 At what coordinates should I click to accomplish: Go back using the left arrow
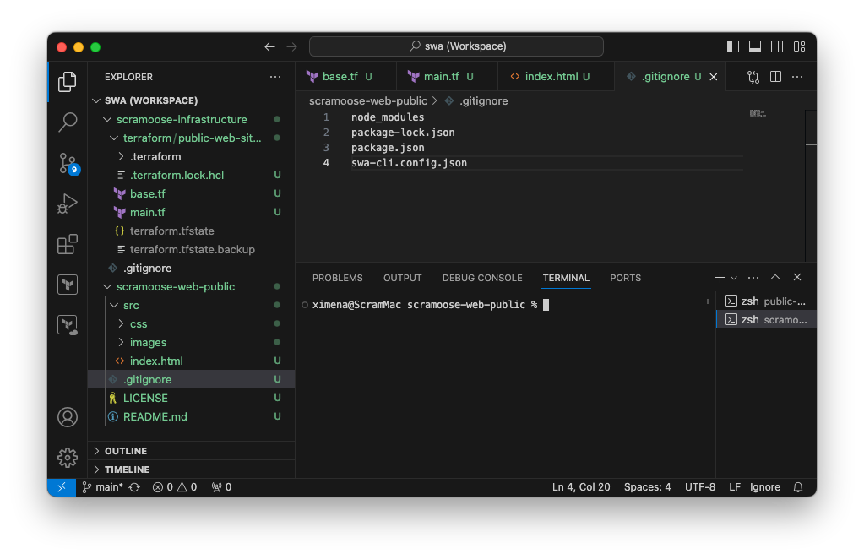269,46
